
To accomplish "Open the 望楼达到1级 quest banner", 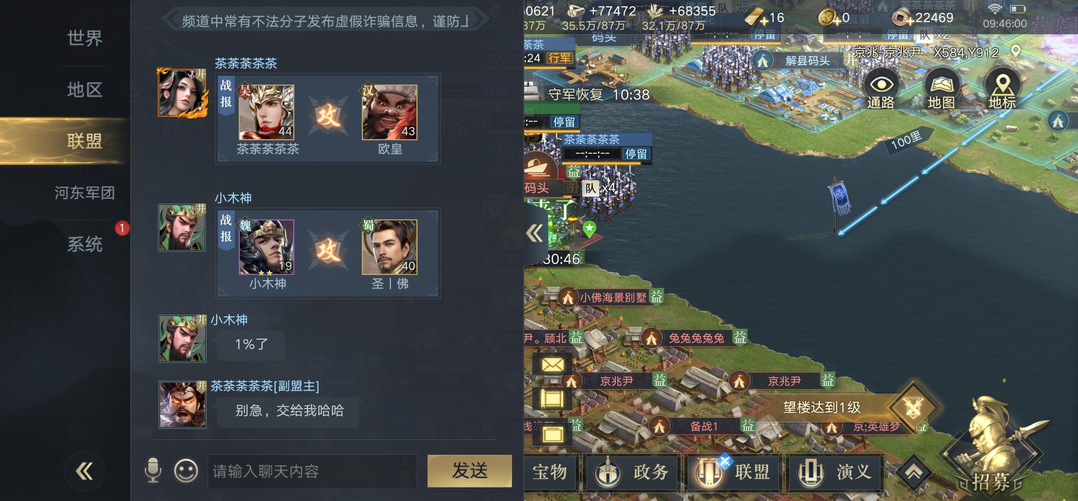I will point(822,407).
